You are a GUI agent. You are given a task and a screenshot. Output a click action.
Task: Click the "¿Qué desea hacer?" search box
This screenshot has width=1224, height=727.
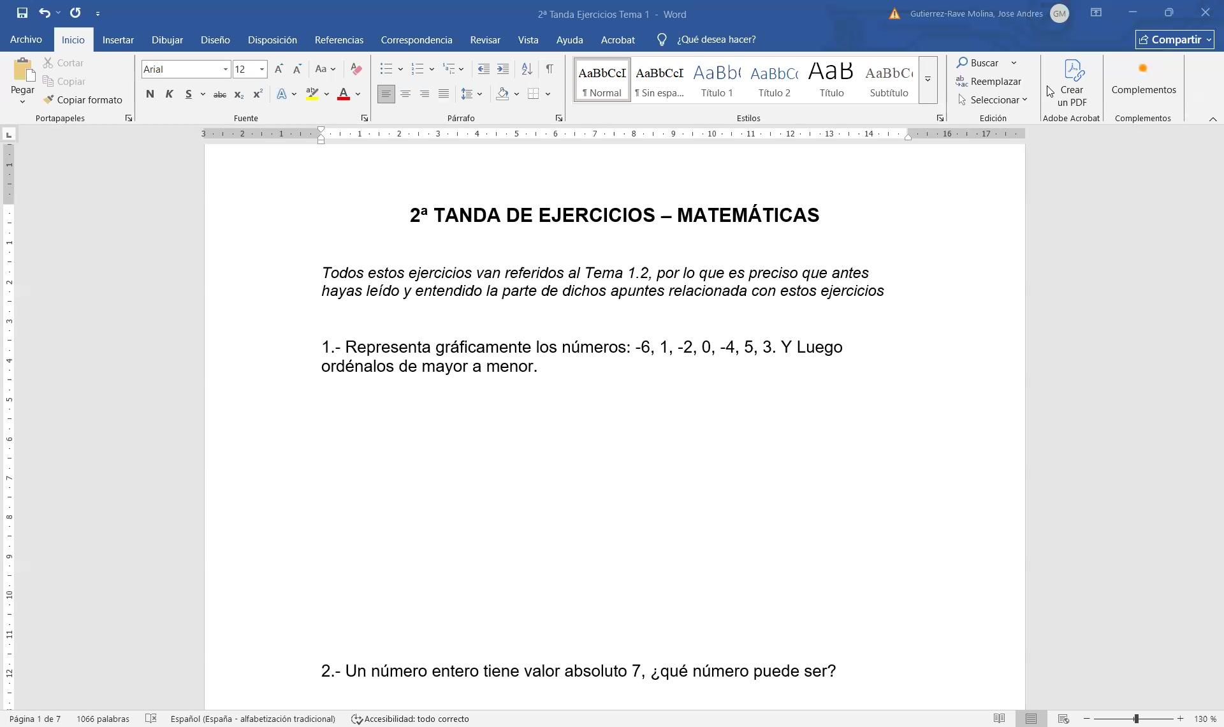tap(716, 40)
